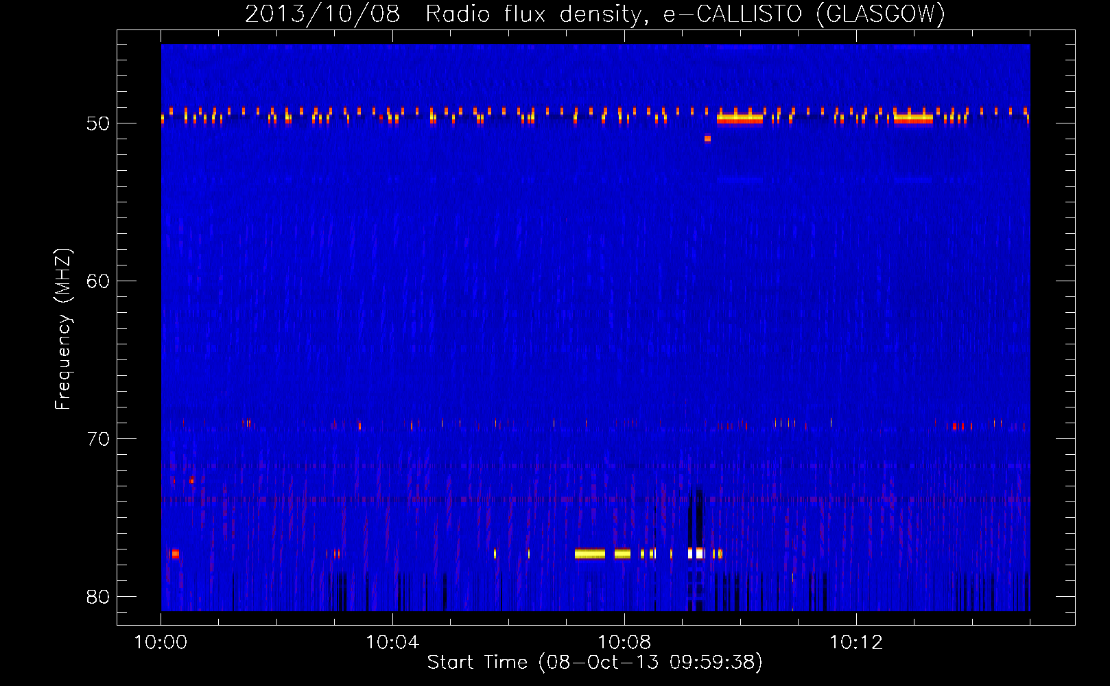Click the red spot at 77 MHz near 10:00
The height and width of the screenshot is (686, 1110).
pyautogui.click(x=175, y=554)
